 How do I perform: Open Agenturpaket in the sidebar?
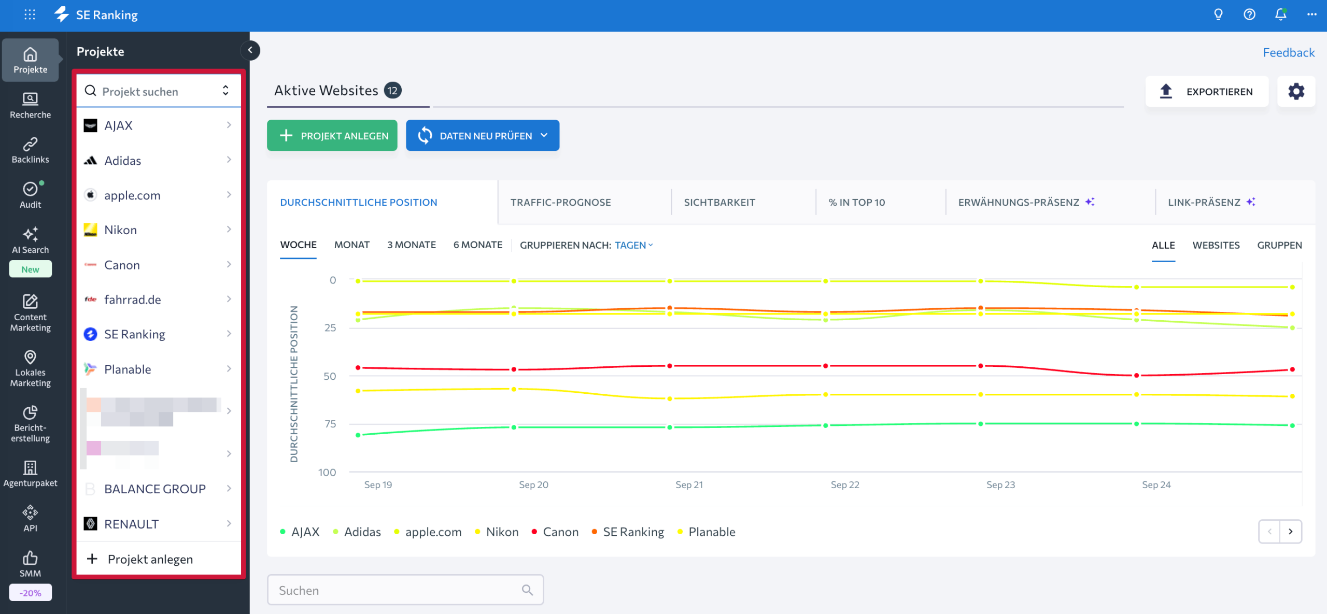[x=30, y=474]
